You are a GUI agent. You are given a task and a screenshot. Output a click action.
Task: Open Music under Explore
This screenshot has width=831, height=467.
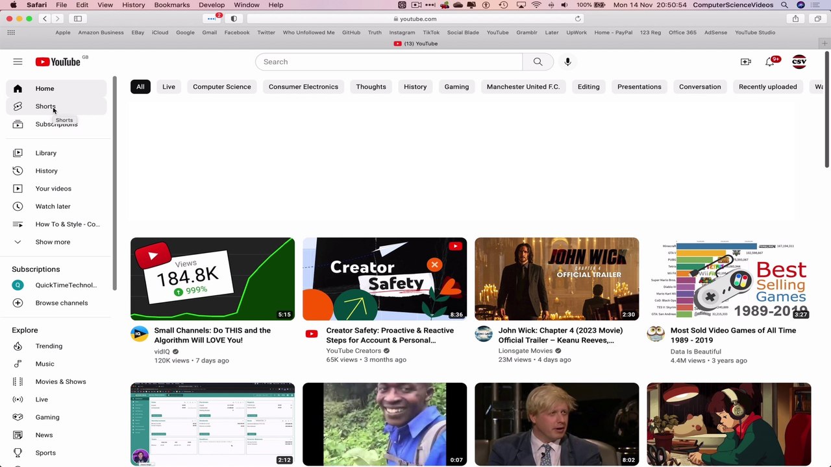pos(56,364)
